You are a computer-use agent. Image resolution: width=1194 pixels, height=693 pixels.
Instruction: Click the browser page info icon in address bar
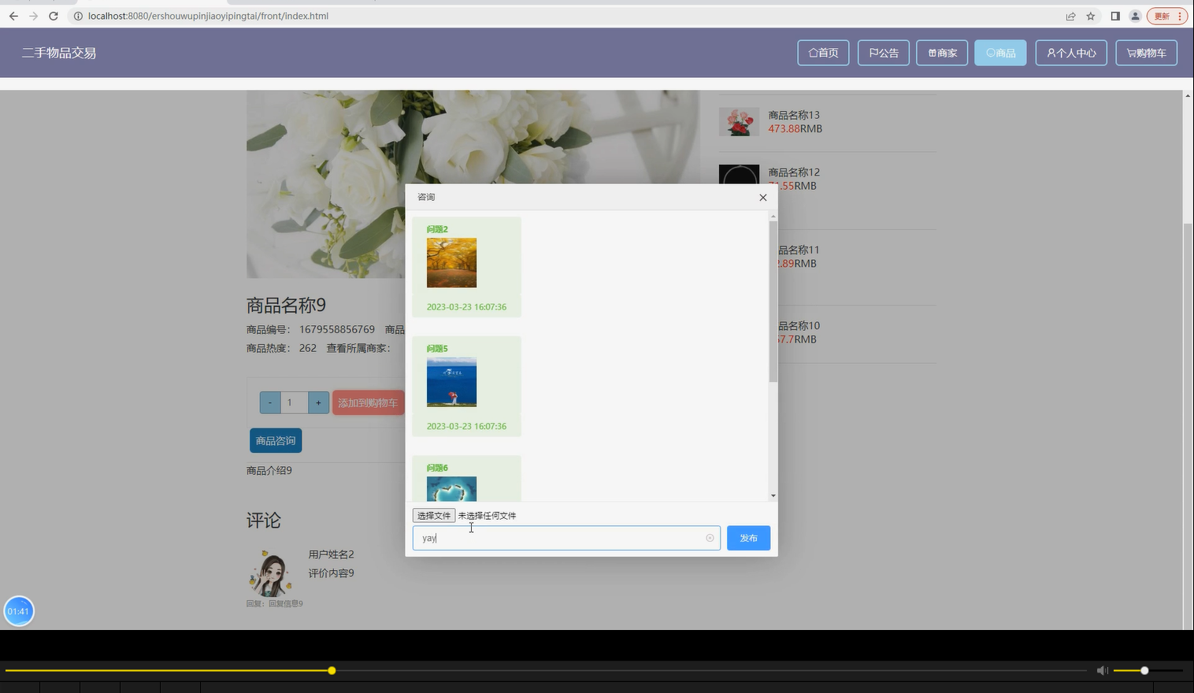[79, 16]
